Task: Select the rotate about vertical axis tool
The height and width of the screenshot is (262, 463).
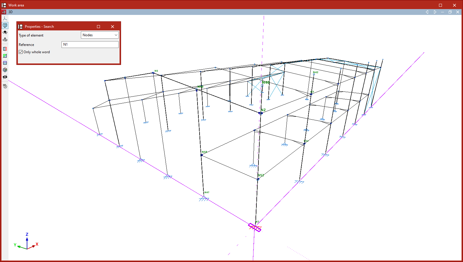Action: (5, 39)
